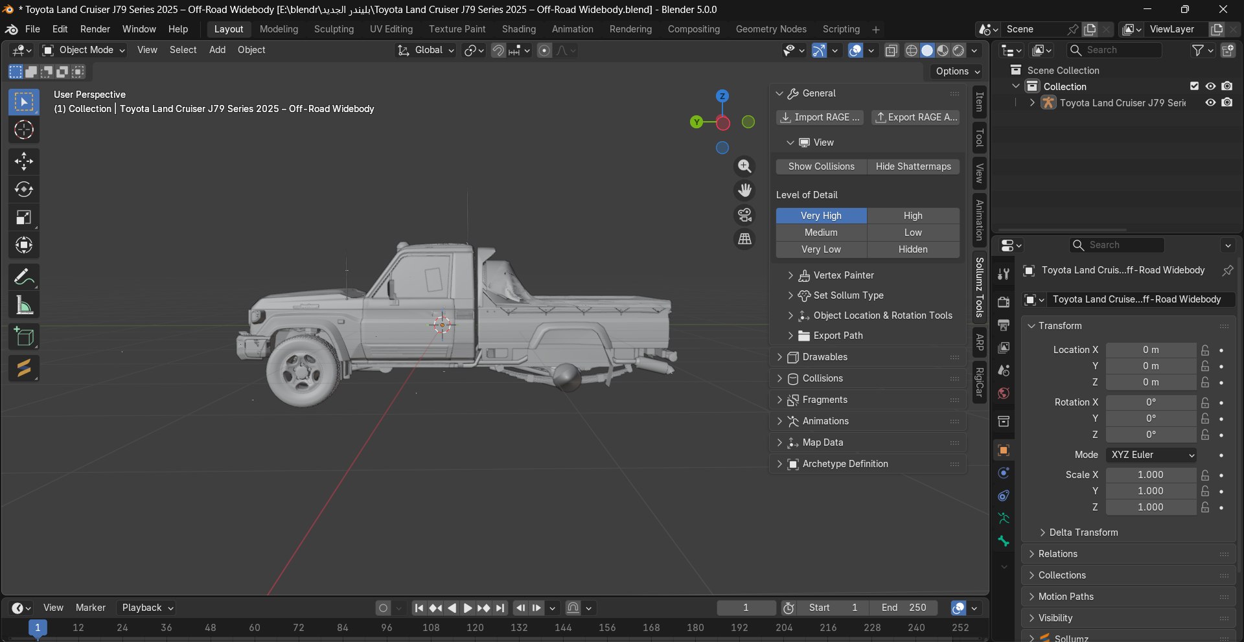This screenshot has width=1244, height=642.
Task: Jump to the timeline end frame
Action: coord(500,608)
